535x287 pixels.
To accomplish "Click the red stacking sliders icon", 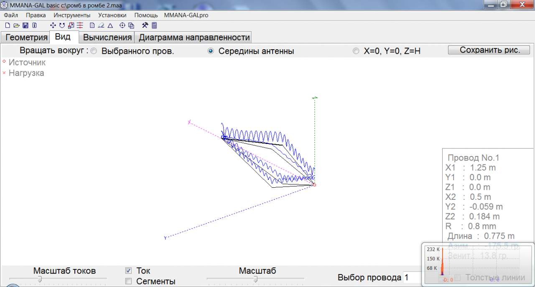I will tap(80, 25).
